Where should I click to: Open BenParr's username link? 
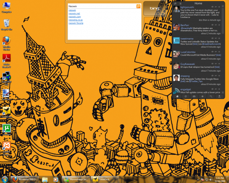(185, 25)
